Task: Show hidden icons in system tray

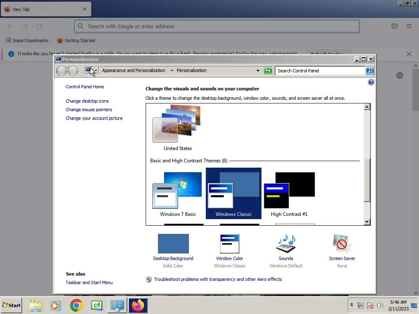Action: tap(351, 305)
